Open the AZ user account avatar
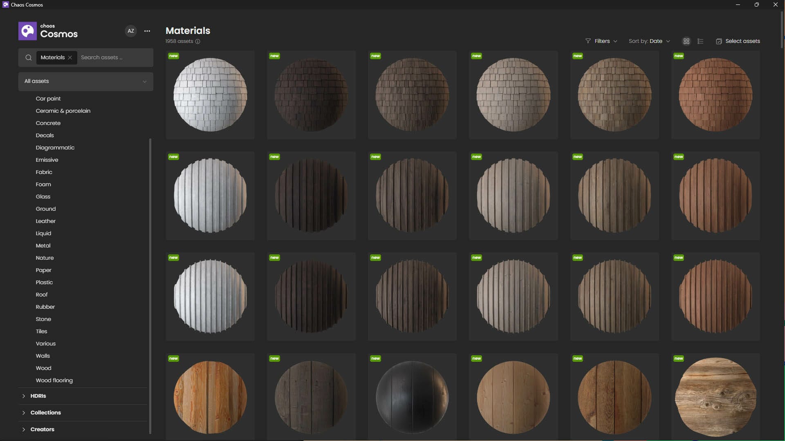This screenshot has height=441, width=785. click(131, 31)
